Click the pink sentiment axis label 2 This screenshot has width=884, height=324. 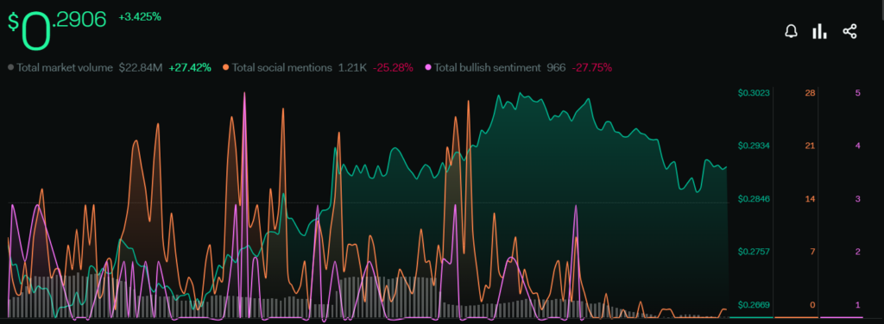(x=857, y=252)
